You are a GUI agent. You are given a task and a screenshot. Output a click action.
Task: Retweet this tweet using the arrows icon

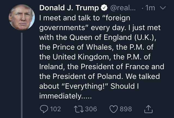[79, 109]
